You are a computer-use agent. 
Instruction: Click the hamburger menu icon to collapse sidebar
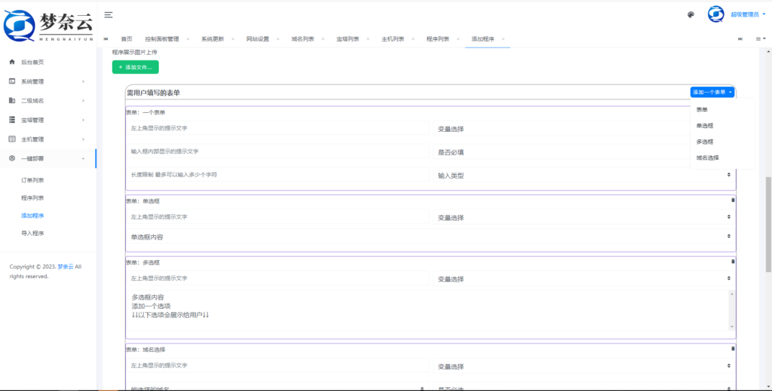(x=109, y=15)
